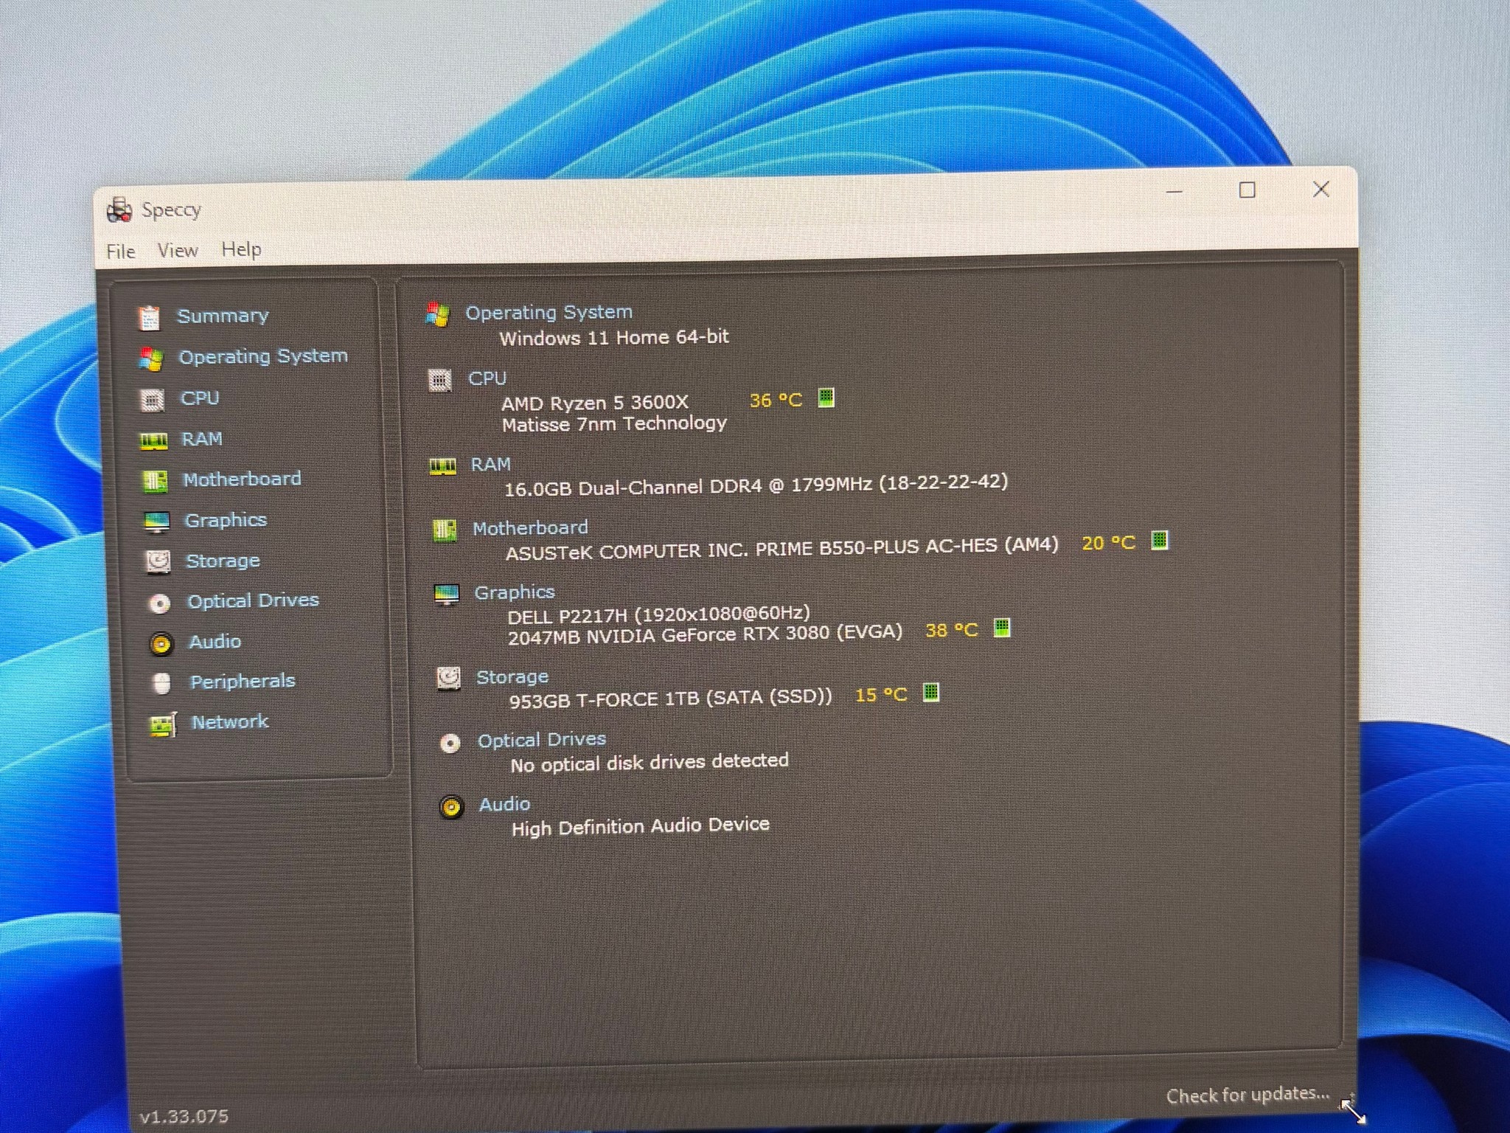This screenshot has width=1510, height=1133.
Task: Open the Optical Drives heading link in summary
Action: (542, 740)
